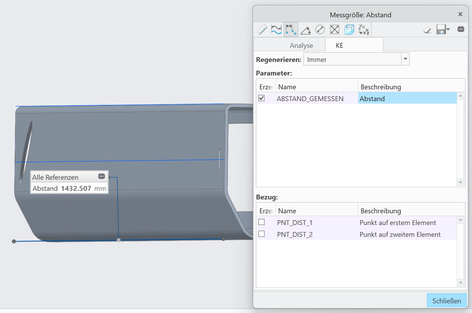Select the Angle measurement tool
Viewport: 472px width, 313px height.
[x=305, y=30]
